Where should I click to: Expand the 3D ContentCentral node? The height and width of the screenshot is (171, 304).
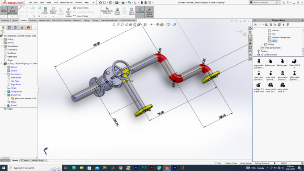coord(255,55)
